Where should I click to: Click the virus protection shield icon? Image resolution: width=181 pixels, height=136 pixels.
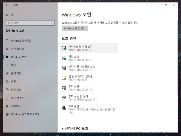pyautogui.click(x=64, y=48)
